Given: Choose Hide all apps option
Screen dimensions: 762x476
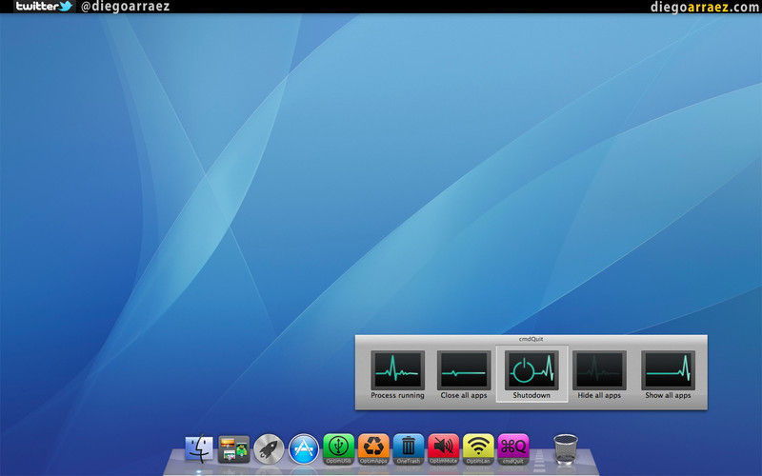Looking at the screenshot, I should click(599, 369).
